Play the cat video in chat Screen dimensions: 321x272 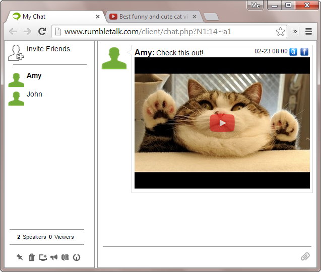click(222, 123)
